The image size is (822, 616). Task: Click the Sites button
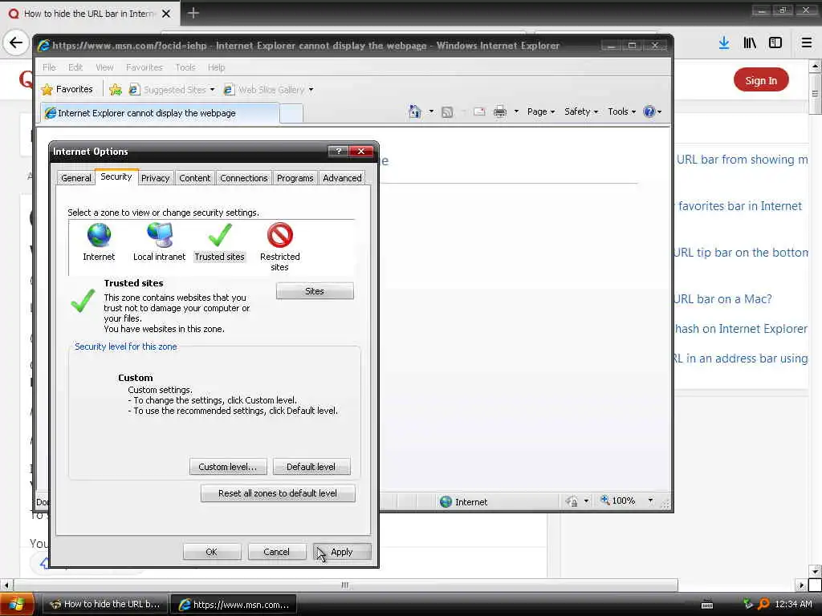pyautogui.click(x=315, y=291)
